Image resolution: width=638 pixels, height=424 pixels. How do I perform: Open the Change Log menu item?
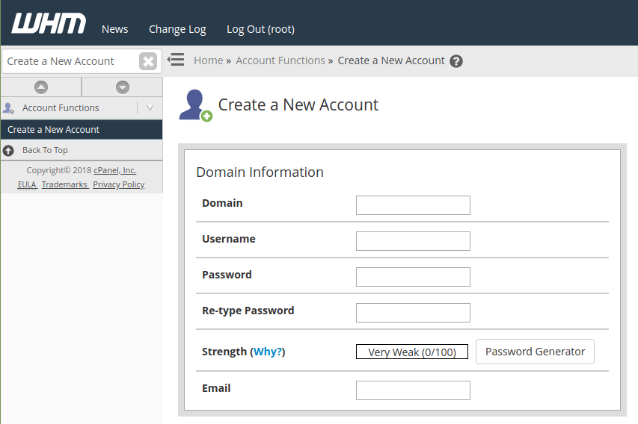(x=177, y=29)
